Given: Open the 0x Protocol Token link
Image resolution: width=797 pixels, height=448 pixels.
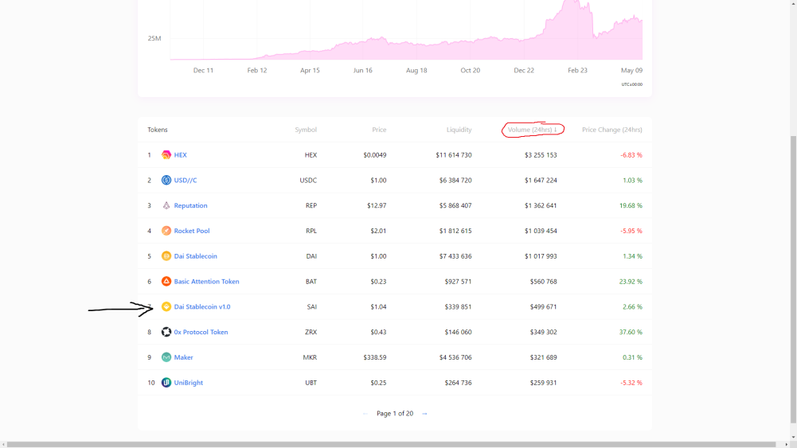Looking at the screenshot, I should point(201,332).
